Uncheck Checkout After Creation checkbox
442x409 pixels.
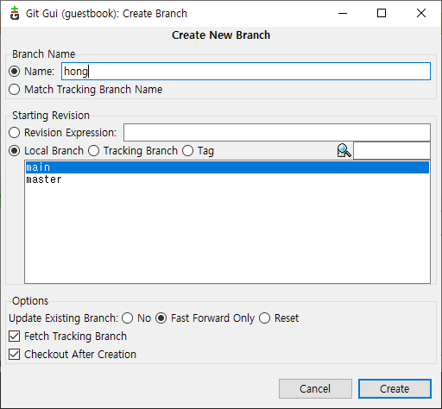pos(14,355)
